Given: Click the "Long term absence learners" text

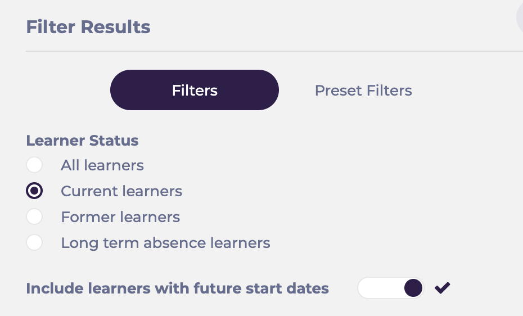Looking at the screenshot, I should [165, 243].
